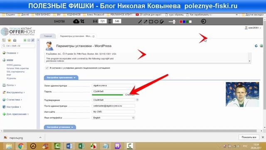Click the Показать все button
This screenshot has height=150, width=266.
point(249,137)
